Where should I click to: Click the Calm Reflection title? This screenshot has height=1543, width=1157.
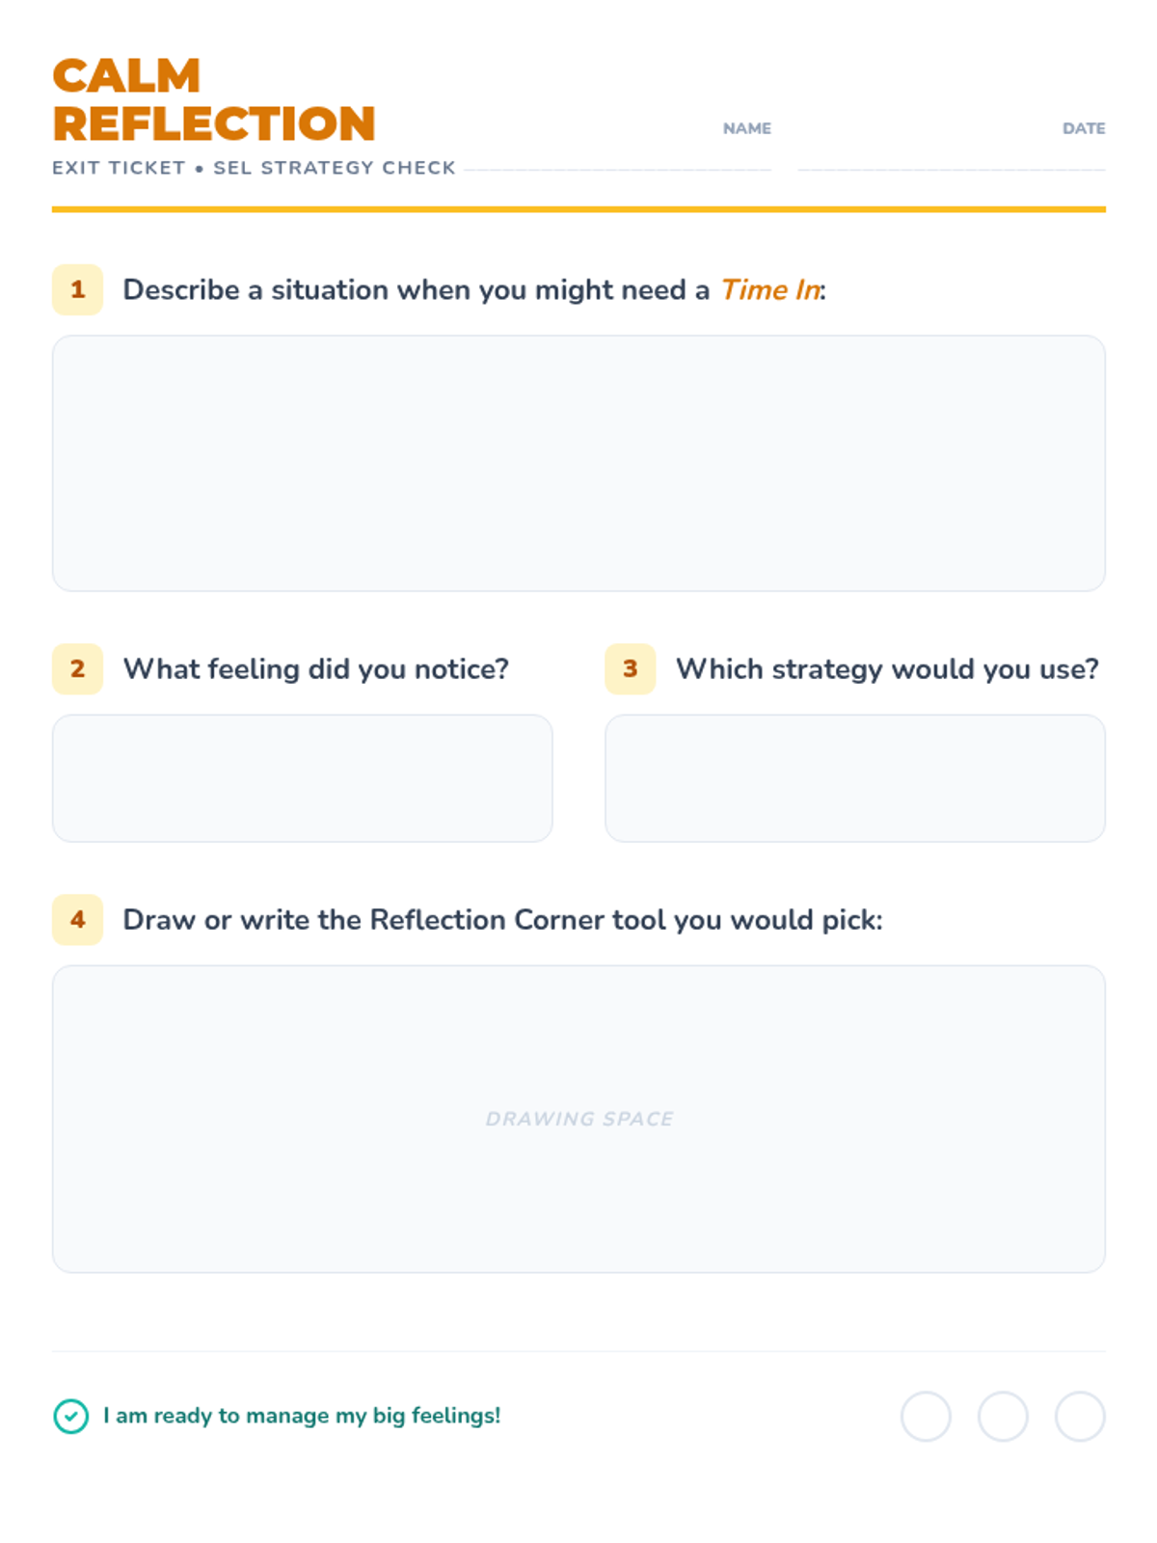coord(213,100)
